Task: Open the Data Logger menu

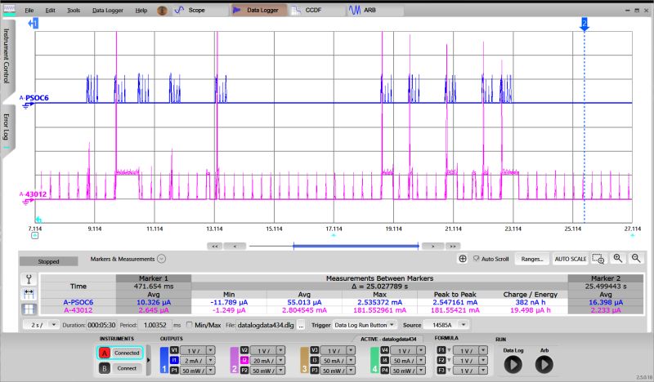Action: click(108, 11)
